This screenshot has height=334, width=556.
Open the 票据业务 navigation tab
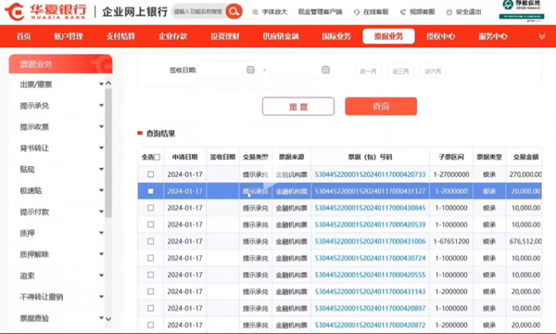pyautogui.click(x=388, y=36)
